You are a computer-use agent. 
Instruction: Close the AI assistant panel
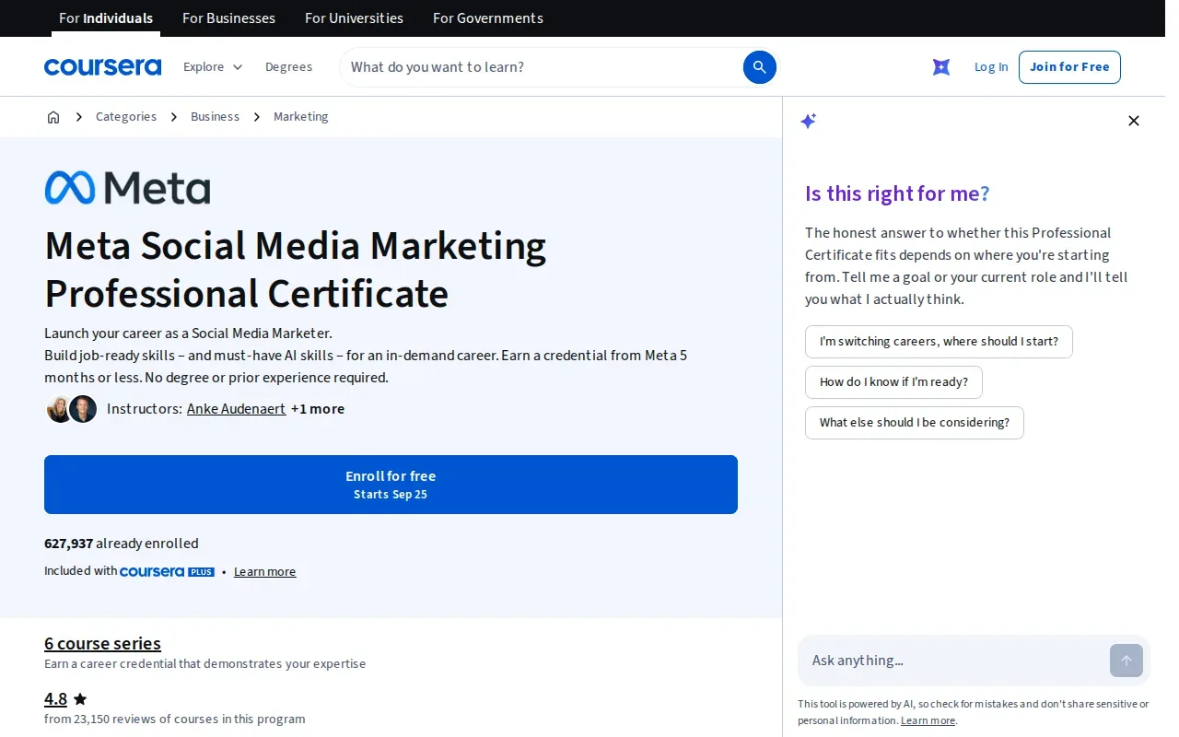point(1134,121)
